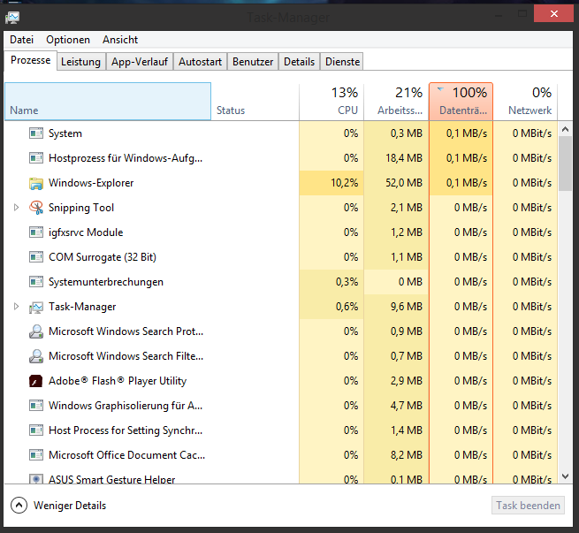Switch to the Details tab
The width and height of the screenshot is (579, 533).
(x=299, y=62)
